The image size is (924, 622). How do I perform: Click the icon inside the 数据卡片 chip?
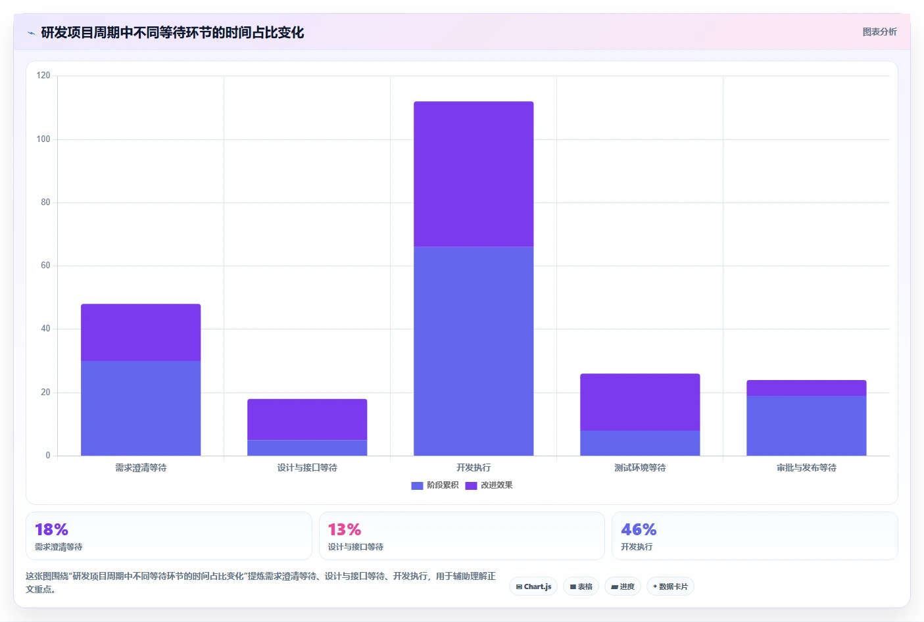coord(655,586)
